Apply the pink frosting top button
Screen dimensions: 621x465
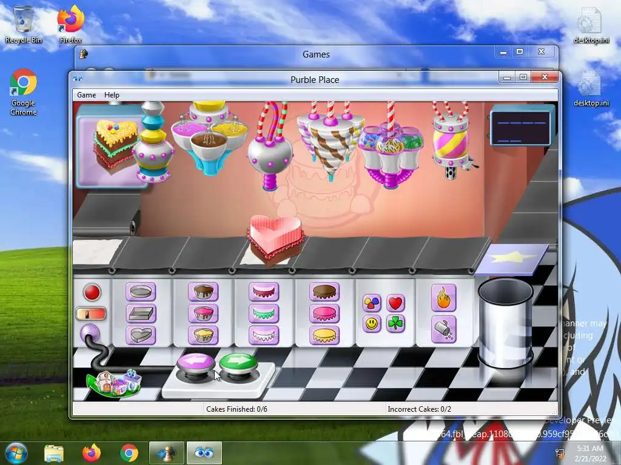(324, 314)
